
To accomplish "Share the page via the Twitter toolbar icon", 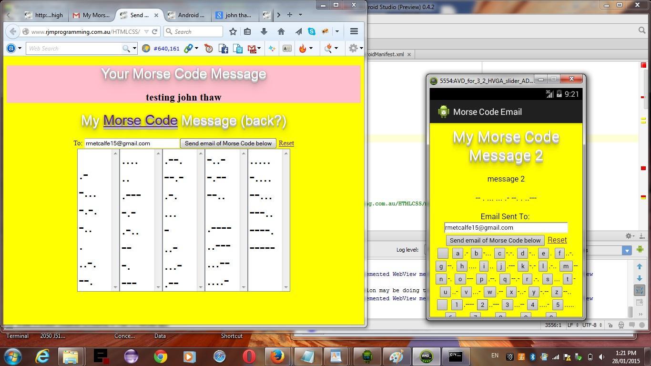I will click(x=238, y=48).
